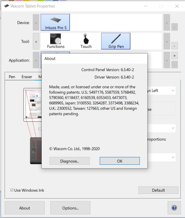Open the dropdown below 'roportions' text

tap(161, 157)
